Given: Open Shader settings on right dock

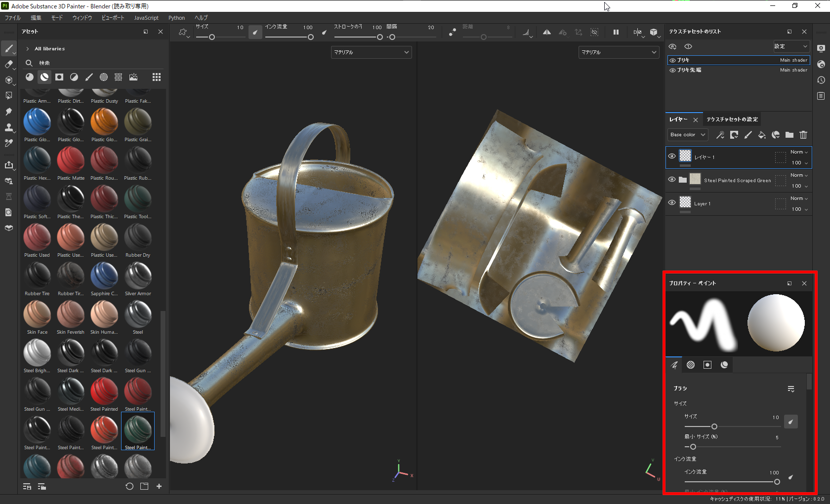Looking at the screenshot, I should (821, 64).
